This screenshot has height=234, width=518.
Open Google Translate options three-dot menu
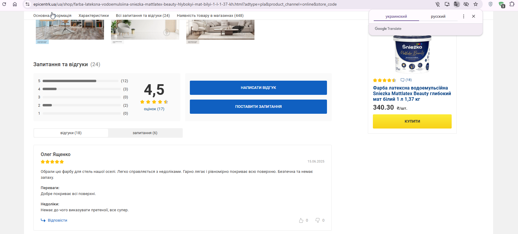[464, 17]
